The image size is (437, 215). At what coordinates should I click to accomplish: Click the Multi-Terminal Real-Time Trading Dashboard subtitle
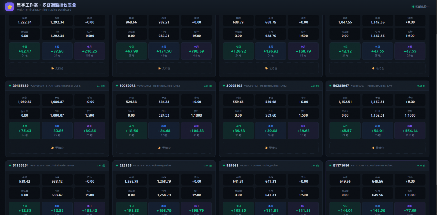[44, 10]
